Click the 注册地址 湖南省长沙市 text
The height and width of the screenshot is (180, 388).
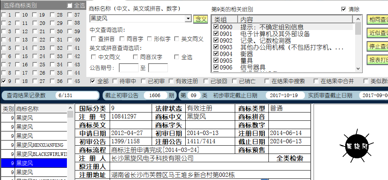[173, 175]
